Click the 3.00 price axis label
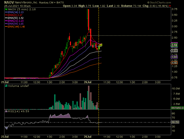This screenshot has height=139, width=184. 175,26
